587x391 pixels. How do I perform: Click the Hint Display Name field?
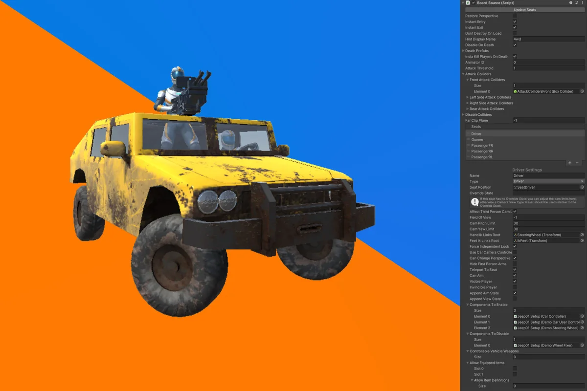[x=548, y=39]
